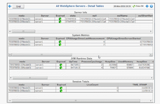
Task: Click JVM Runtime Data right scroll arrow
Action: click(152, 78)
